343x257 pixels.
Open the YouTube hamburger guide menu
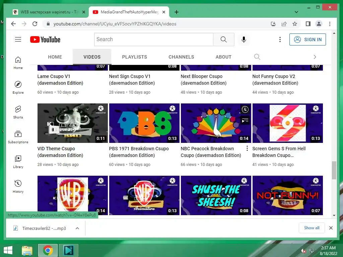pos(18,39)
